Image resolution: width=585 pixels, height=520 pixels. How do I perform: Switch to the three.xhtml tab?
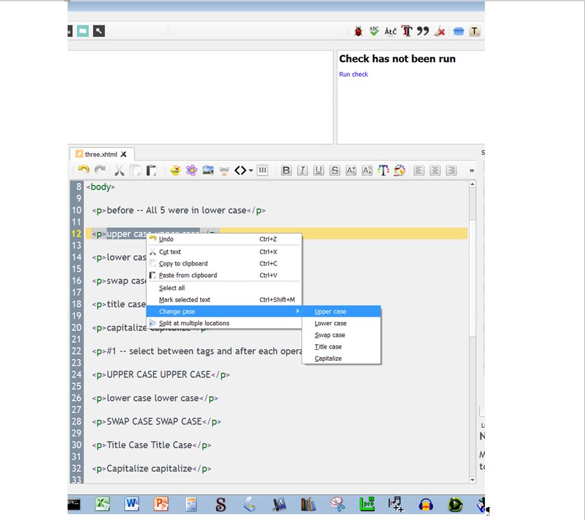pyautogui.click(x=101, y=155)
